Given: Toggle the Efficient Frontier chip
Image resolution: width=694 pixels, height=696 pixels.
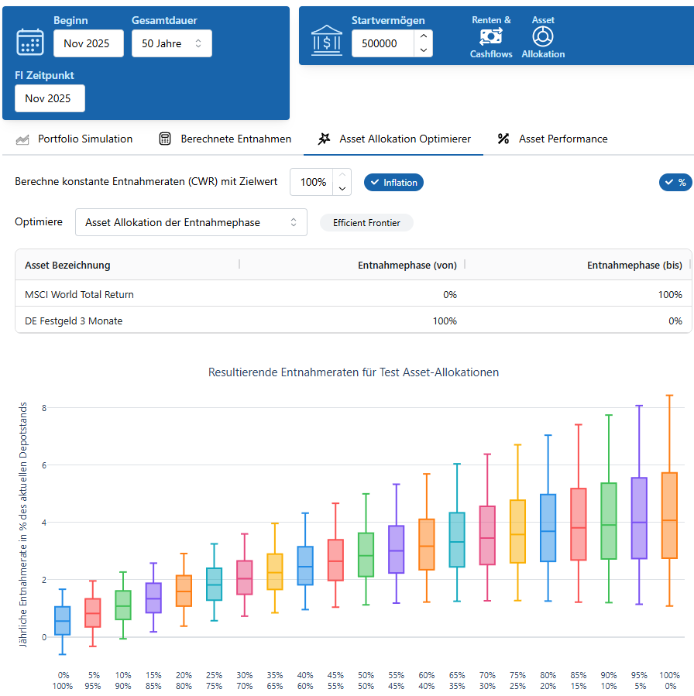Looking at the screenshot, I should (366, 223).
